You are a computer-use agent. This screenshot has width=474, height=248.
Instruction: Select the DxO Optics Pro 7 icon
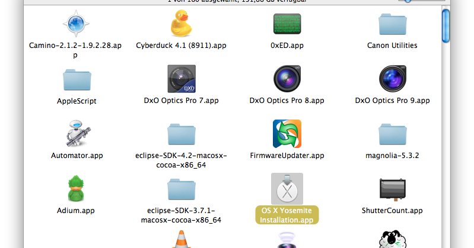182,79
